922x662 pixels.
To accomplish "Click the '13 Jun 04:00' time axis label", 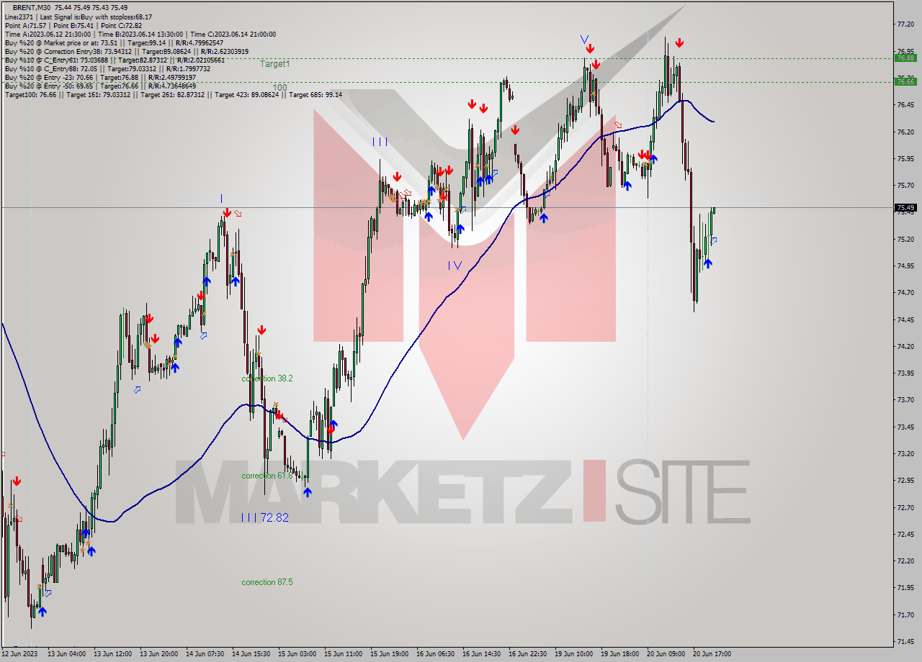I will click(66, 654).
